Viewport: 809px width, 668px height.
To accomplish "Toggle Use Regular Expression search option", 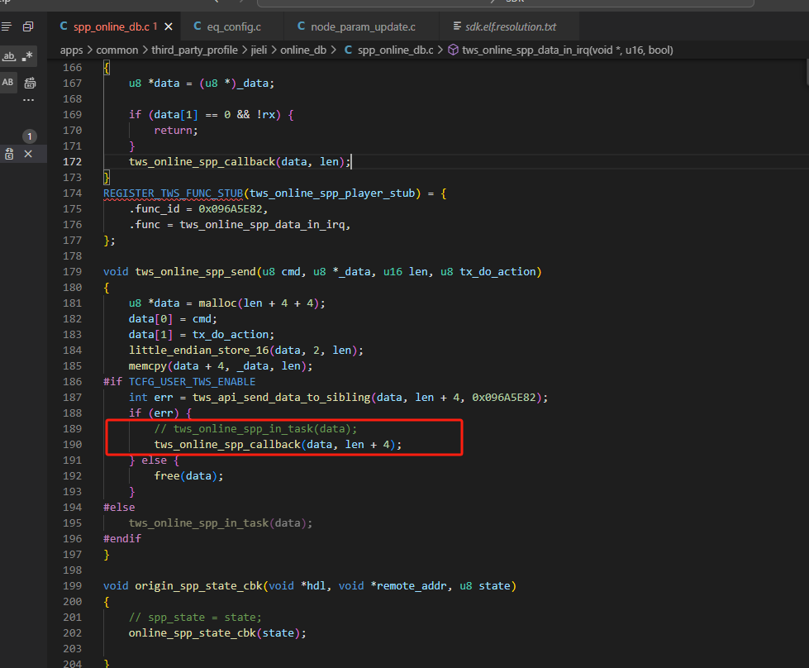I will tap(27, 55).
